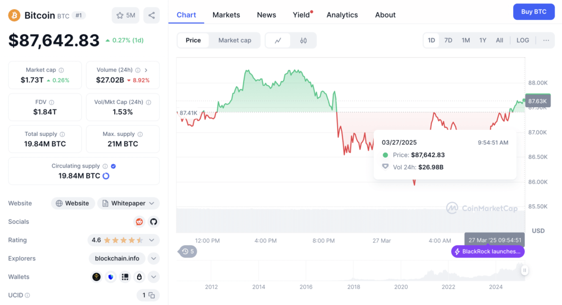Click the circulating supply progress ring

[106, 176]
